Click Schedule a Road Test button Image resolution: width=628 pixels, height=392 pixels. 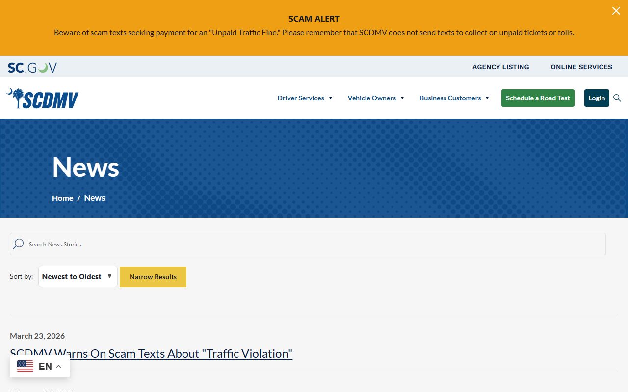538,98
